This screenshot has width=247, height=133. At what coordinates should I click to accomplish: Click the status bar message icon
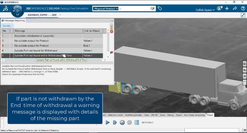tap(245, 130)
